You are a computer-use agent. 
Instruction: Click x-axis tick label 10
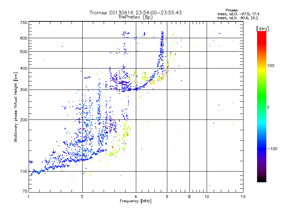[207, 197]
